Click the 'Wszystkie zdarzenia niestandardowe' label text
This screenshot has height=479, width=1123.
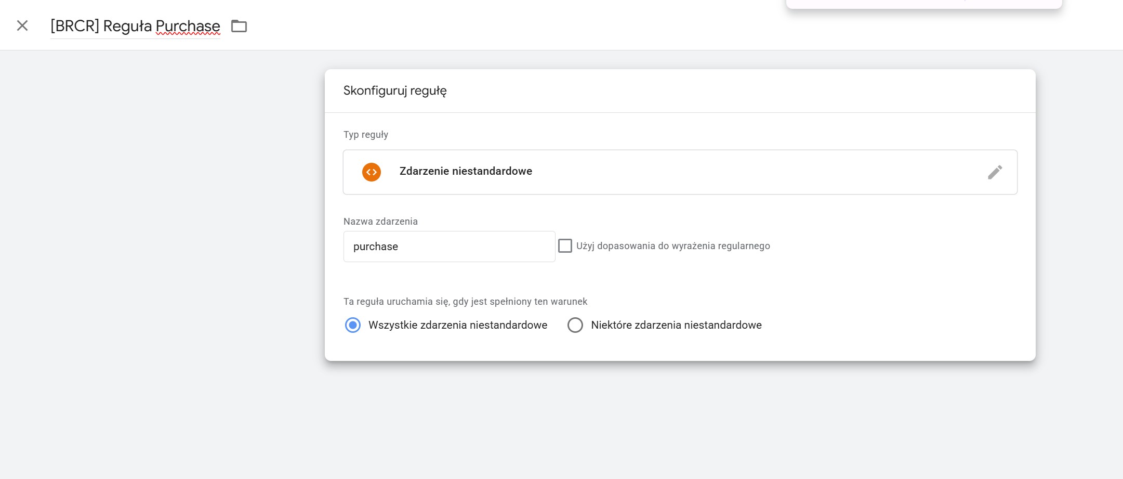[x=457, y=325]
